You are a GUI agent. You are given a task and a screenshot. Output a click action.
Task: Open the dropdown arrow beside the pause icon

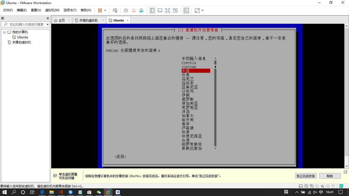coord(105,10)
